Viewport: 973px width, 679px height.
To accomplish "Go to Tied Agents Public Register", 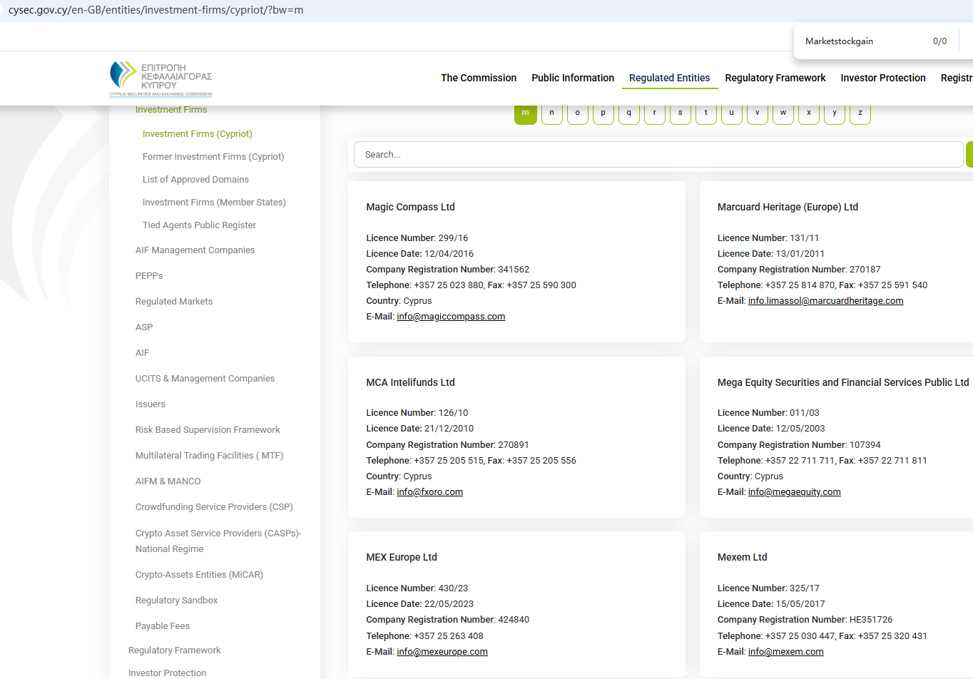I will (199, 225).
